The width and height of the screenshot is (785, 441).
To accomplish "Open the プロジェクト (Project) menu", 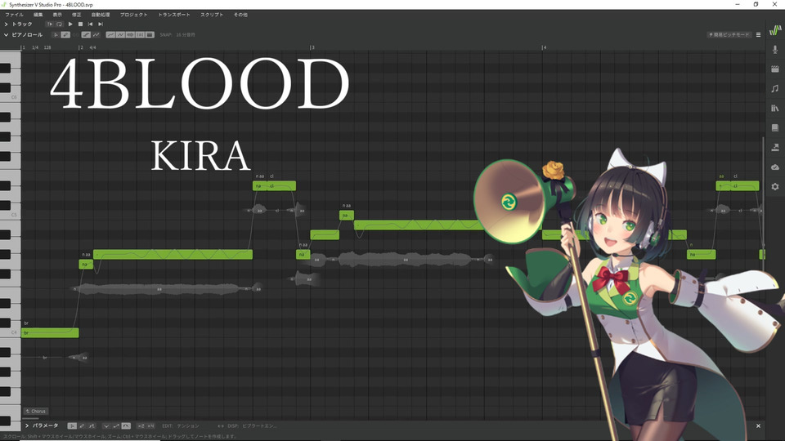I will tap(133, 15).
